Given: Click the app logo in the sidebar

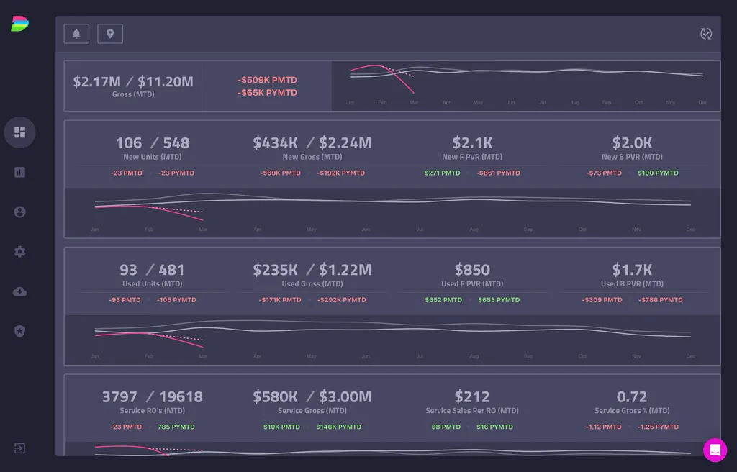Looking at the screenshot, I should coord(19,24).
